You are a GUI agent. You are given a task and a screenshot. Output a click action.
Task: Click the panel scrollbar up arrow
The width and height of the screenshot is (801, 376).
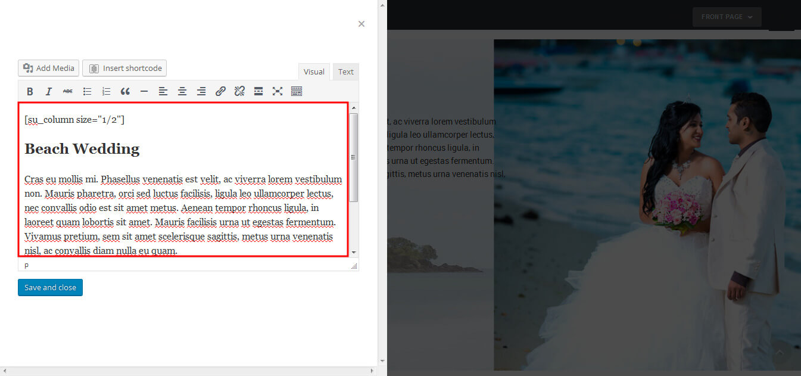click(x=382, y=5)
